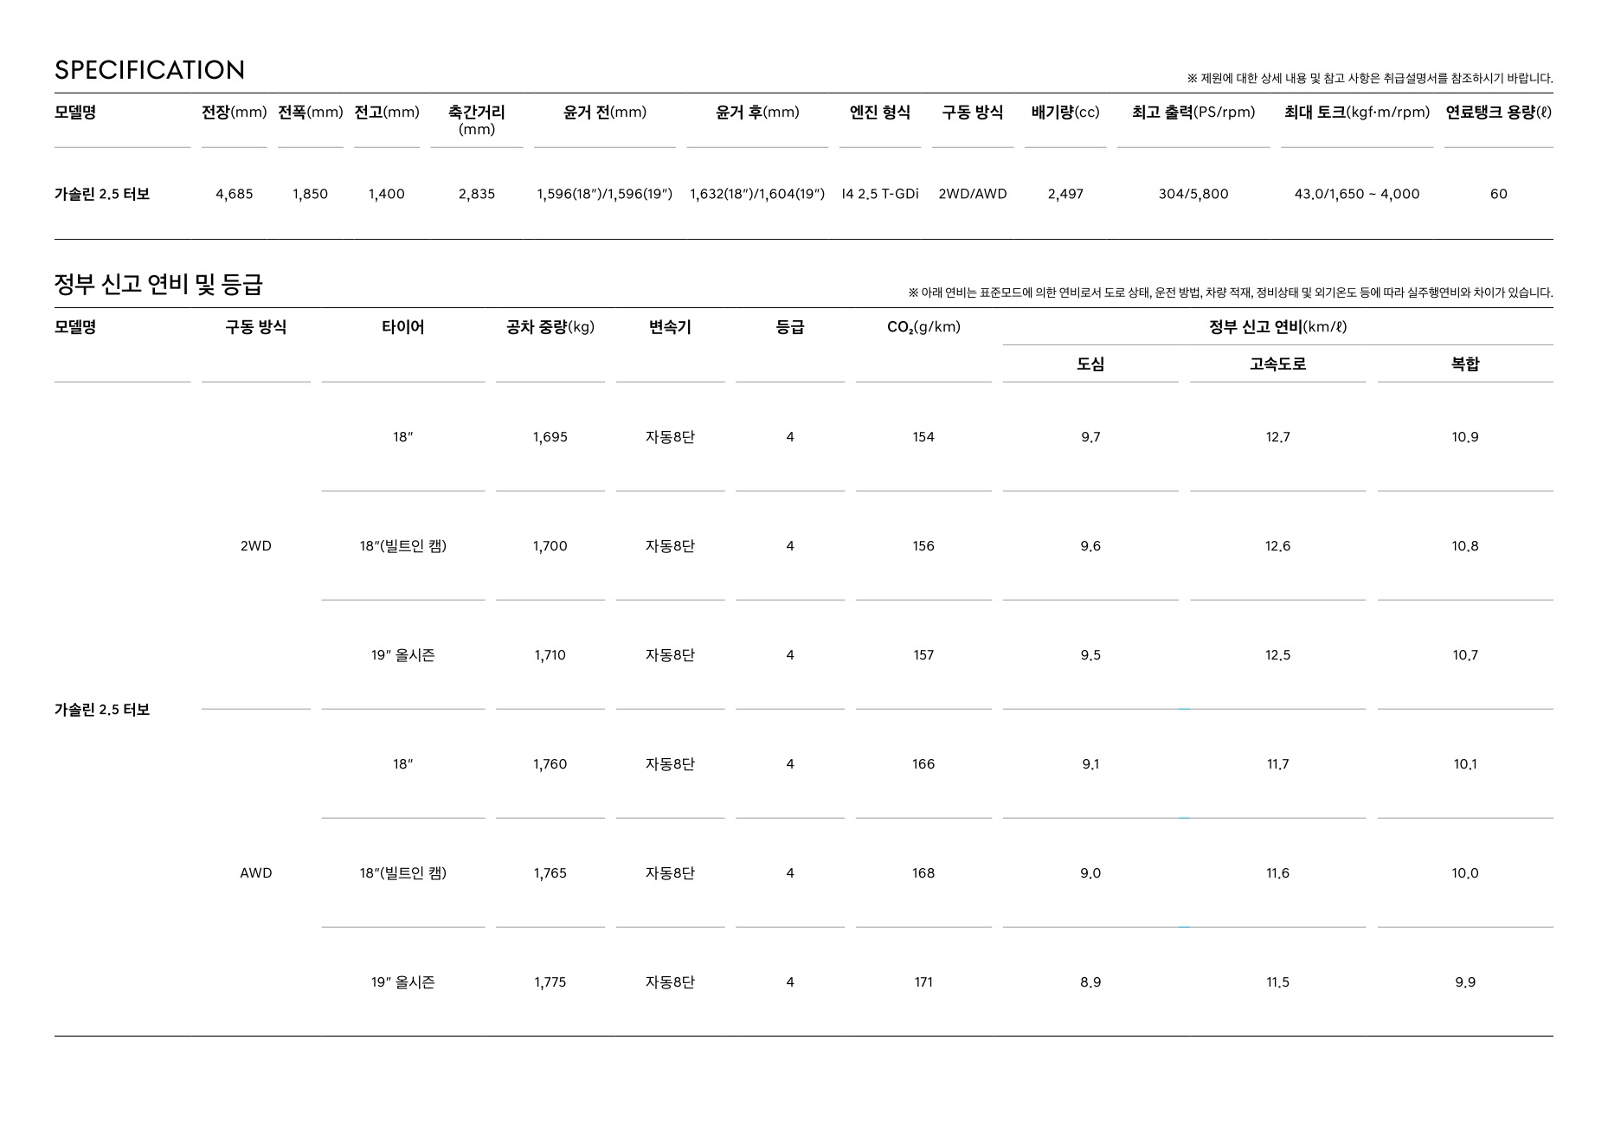1608x1145 pixels.
Task: Select the 복합 fuel economy sub-header
Action: click(x=1464, y=364)
